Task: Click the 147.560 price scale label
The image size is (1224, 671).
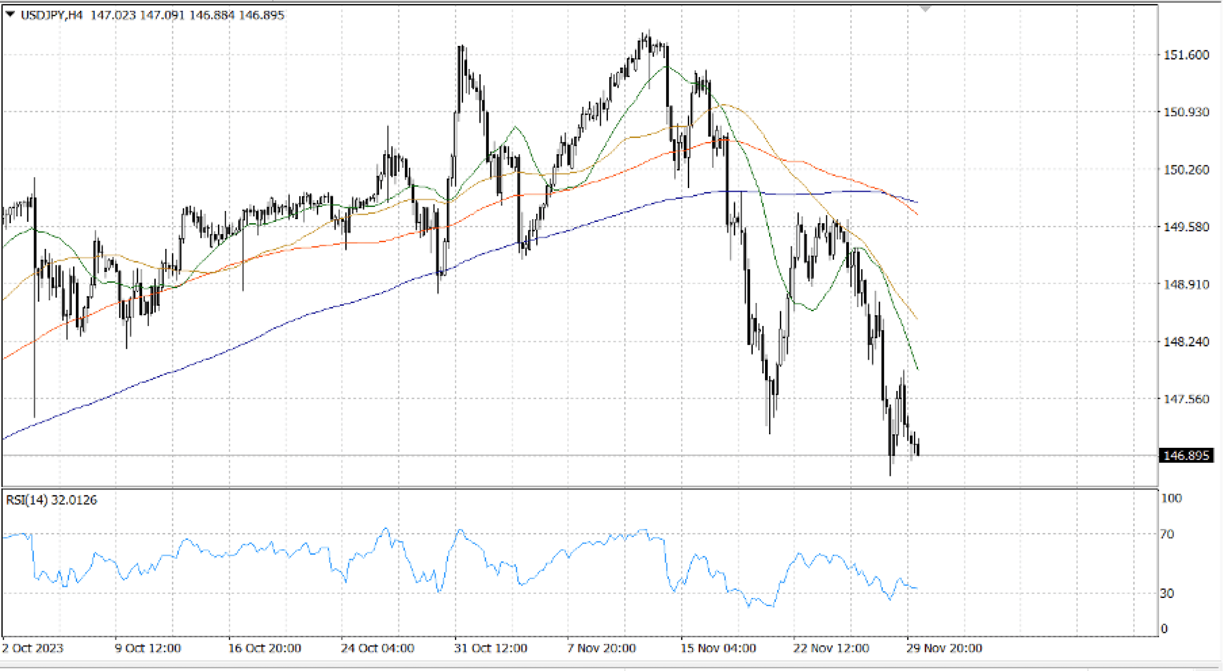Action: (1186, 399)
